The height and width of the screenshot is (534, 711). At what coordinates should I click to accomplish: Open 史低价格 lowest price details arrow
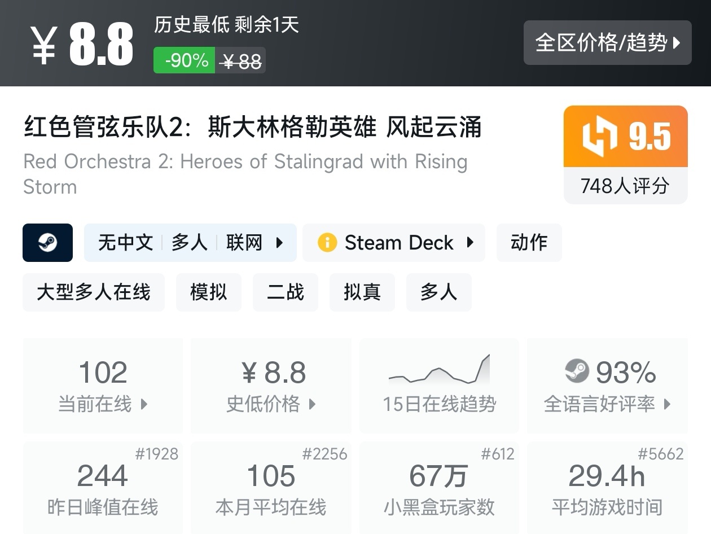[312, 404]
